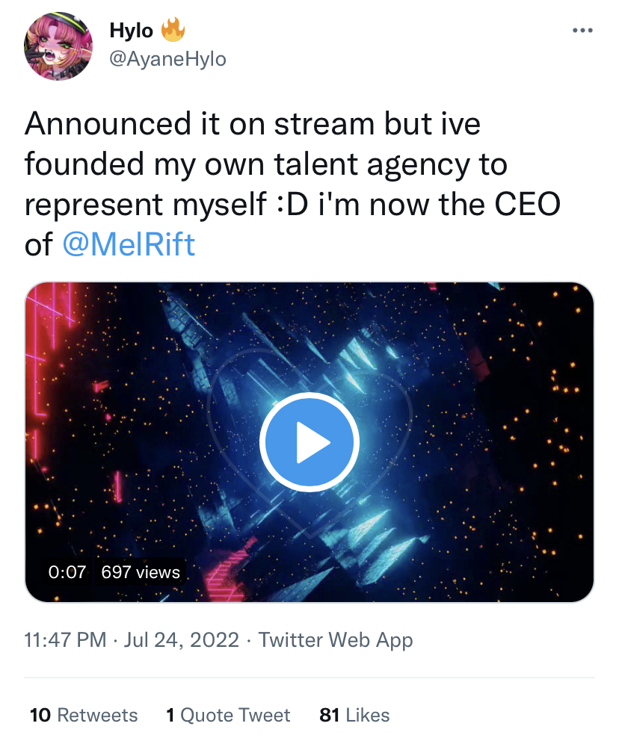
Task: View the 10 Retweets list
Action: point(84,715)
